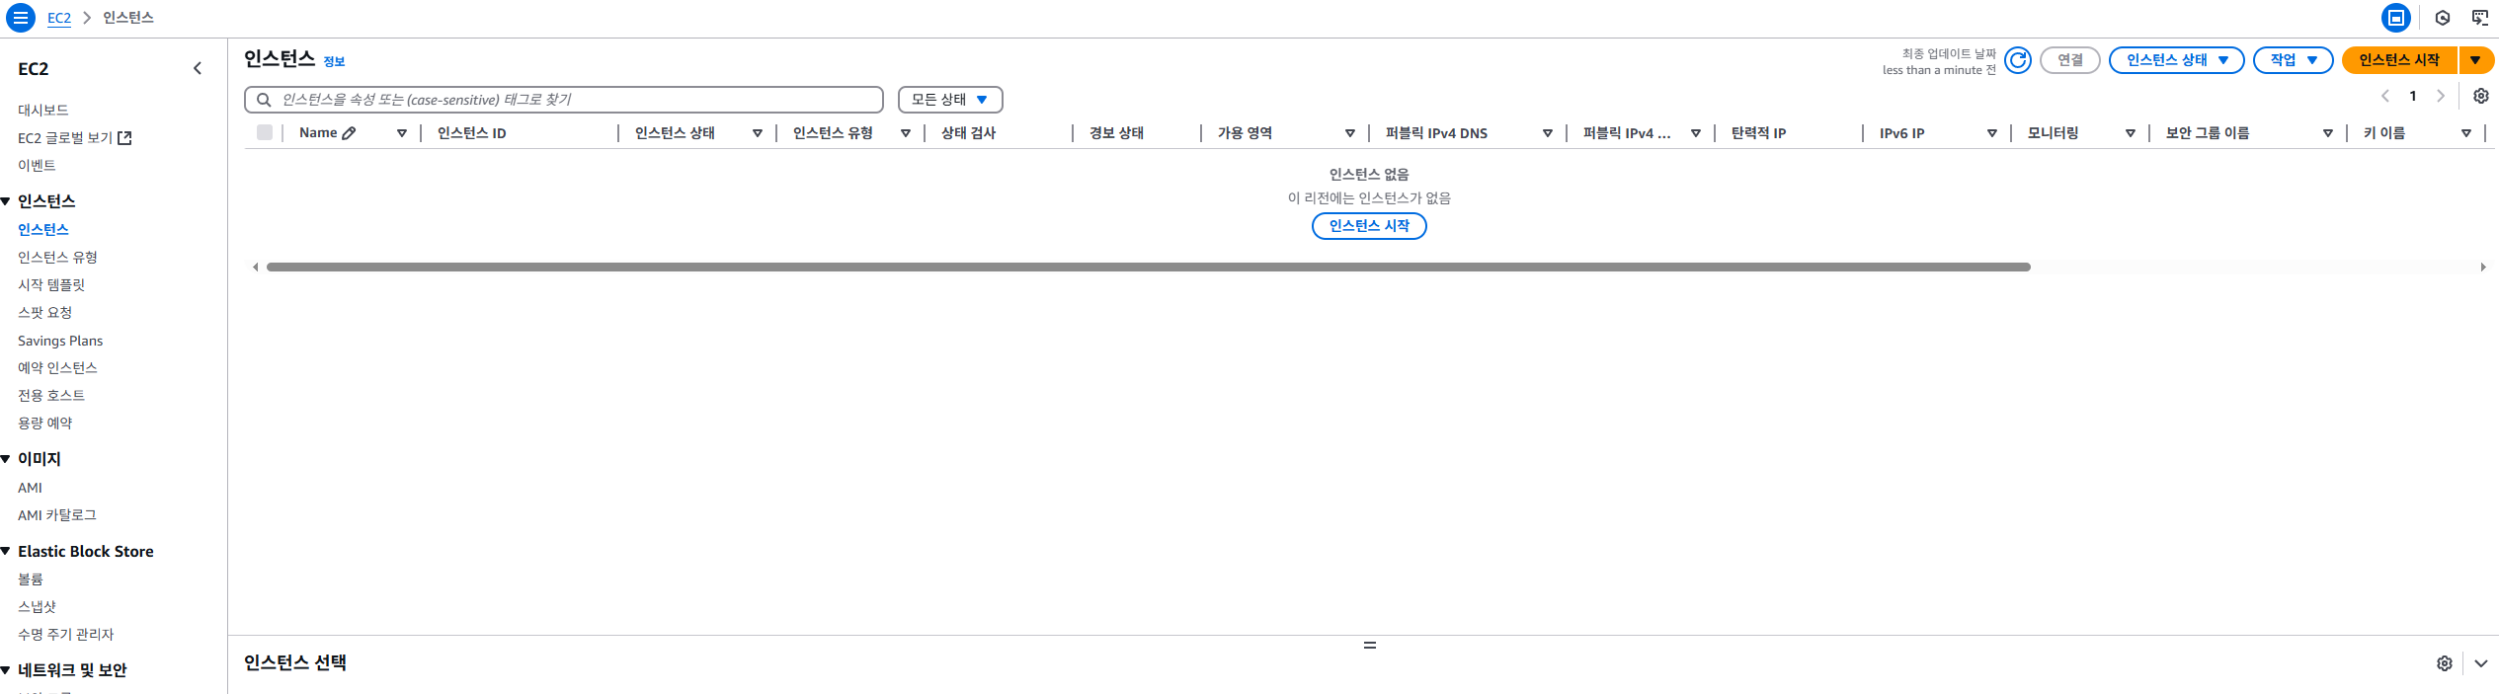2499x694 pixels.
Task: Sort by 가용 영역 column arrow
Action: point(1350,133)
